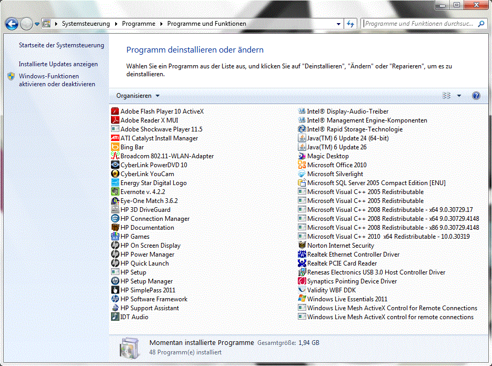Click the Broadcom 802.11-WLAN-Adapter icon
This screenshot has height=366, width=492.
[115, 156]
